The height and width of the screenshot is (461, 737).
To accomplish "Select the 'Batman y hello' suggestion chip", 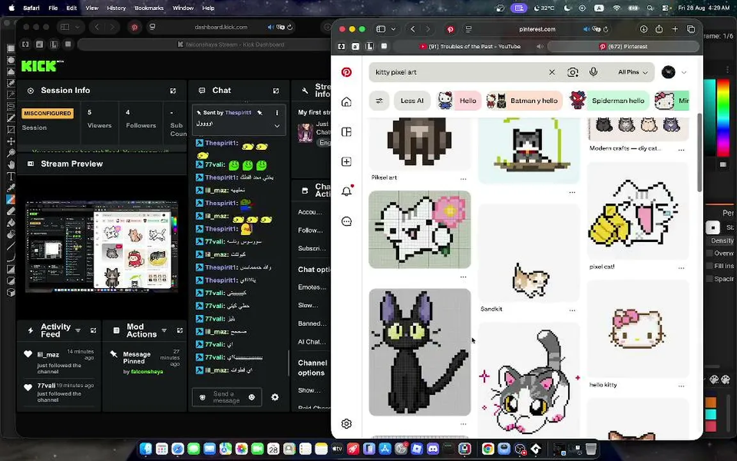I will pyautogui.click(x=524, y=101).
